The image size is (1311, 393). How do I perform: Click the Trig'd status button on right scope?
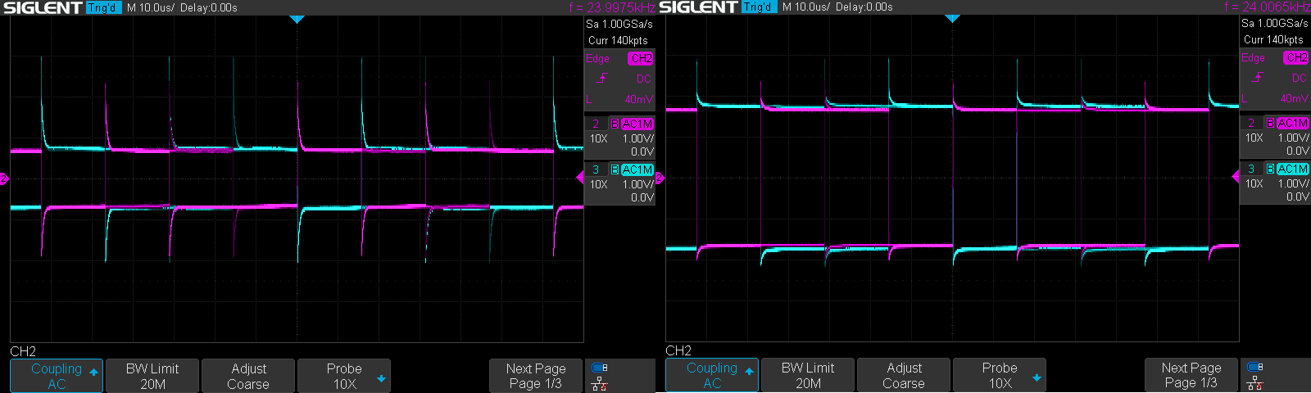758,7
